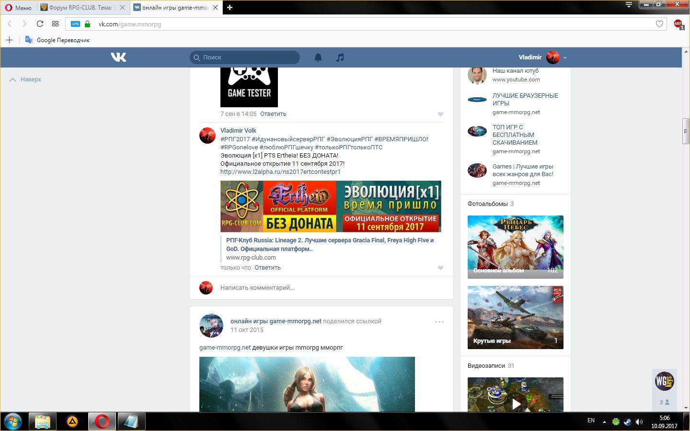This screenshot has height=431, width=690.
Task: Open 11 окт 2015 post date
Action: point(247,329)
